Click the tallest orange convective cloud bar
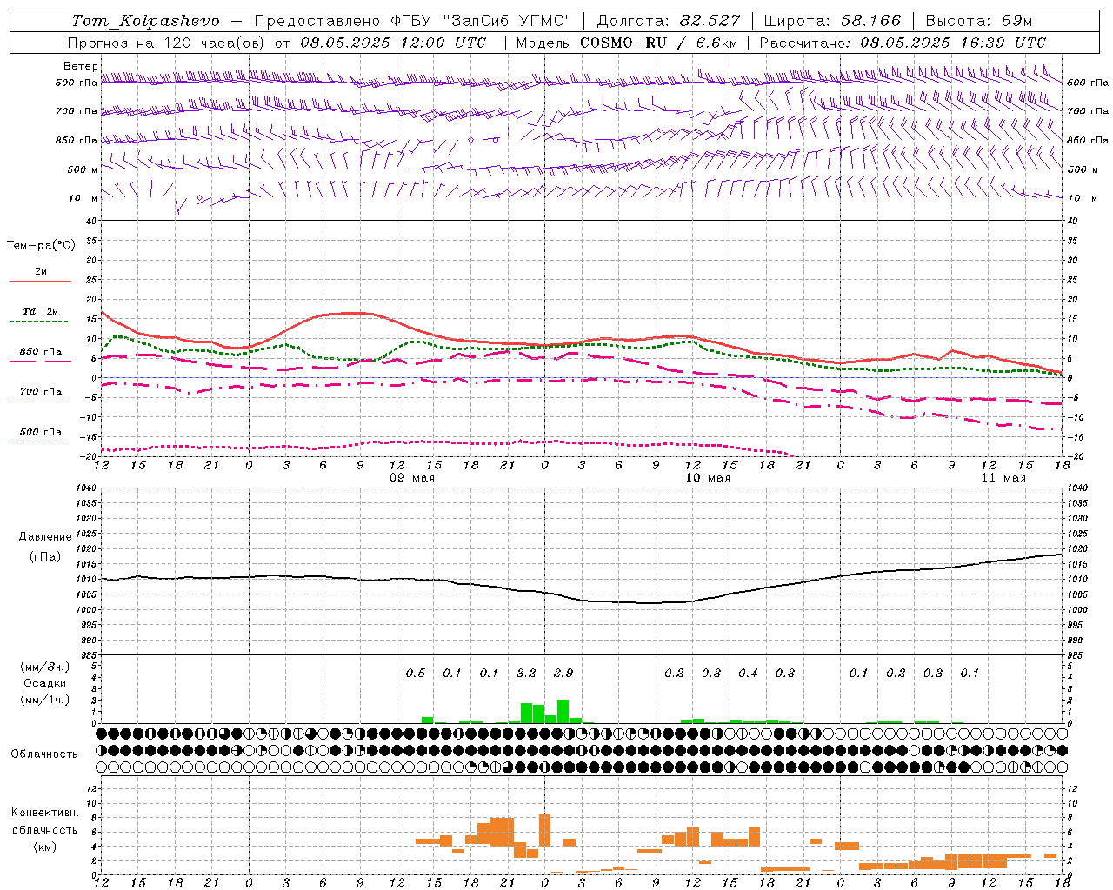The image size is (1113, 890). (544, 831)
